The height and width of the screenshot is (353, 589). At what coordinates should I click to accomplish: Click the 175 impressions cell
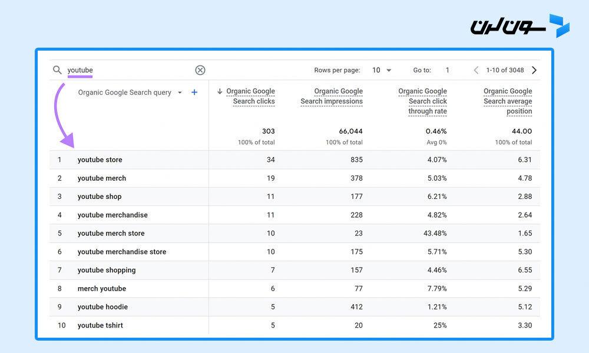(356, 252)
